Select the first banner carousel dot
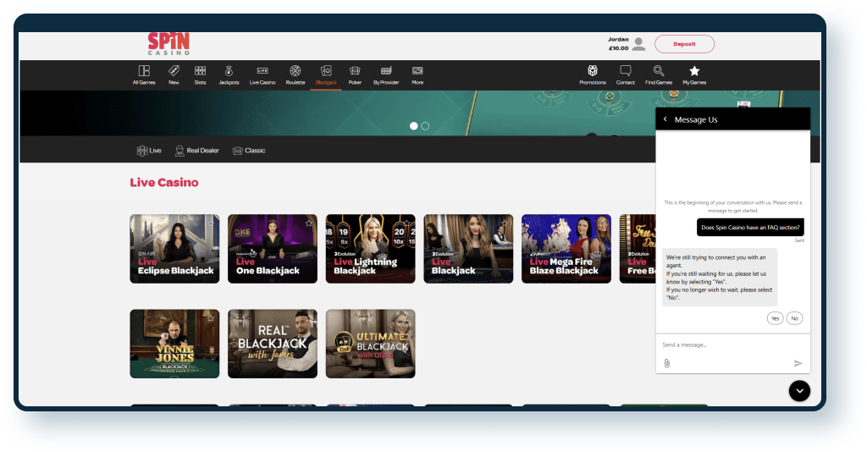The height and width of the screenshot is (452, 867). pos(413,126)
